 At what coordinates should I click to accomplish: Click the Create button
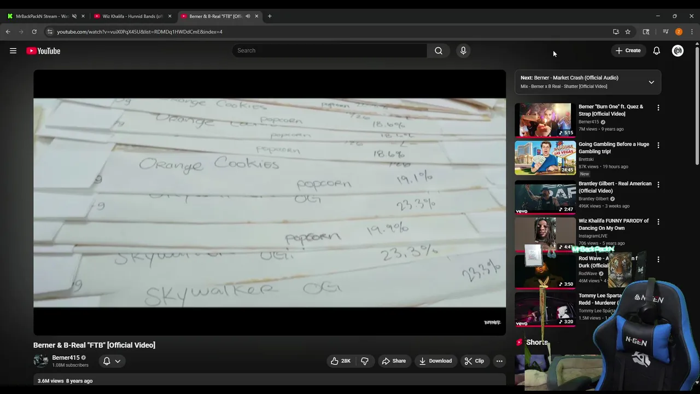tap(628, 50)
